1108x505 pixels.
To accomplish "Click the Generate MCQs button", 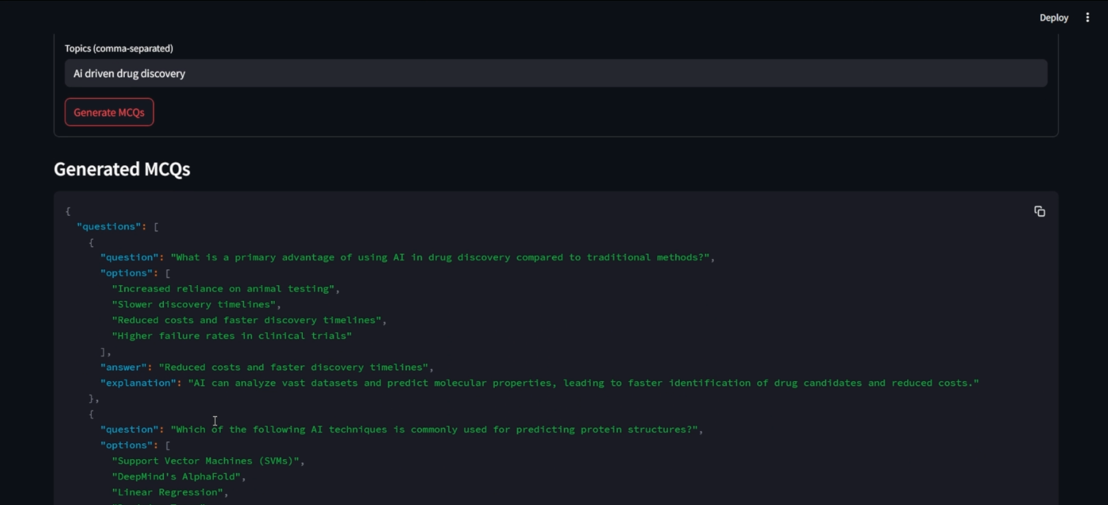I will pos(109,112).
